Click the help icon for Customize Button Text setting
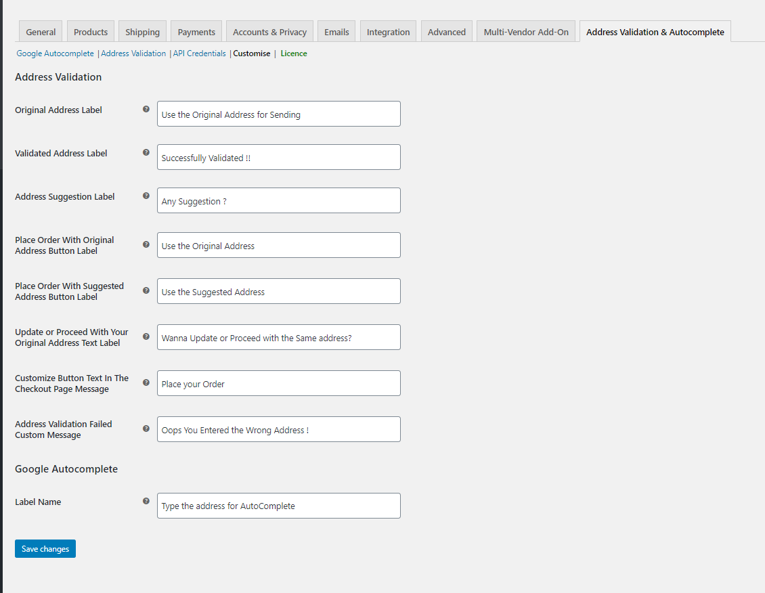 [x=146, y=382]
